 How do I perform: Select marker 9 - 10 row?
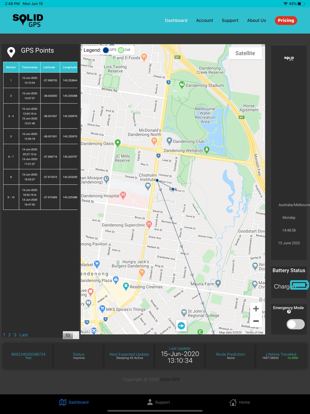coord(40,197)
